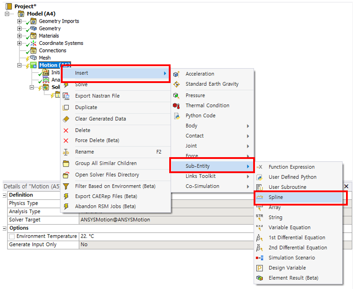
Task: Close the Details panel
Action: point(346,186)
